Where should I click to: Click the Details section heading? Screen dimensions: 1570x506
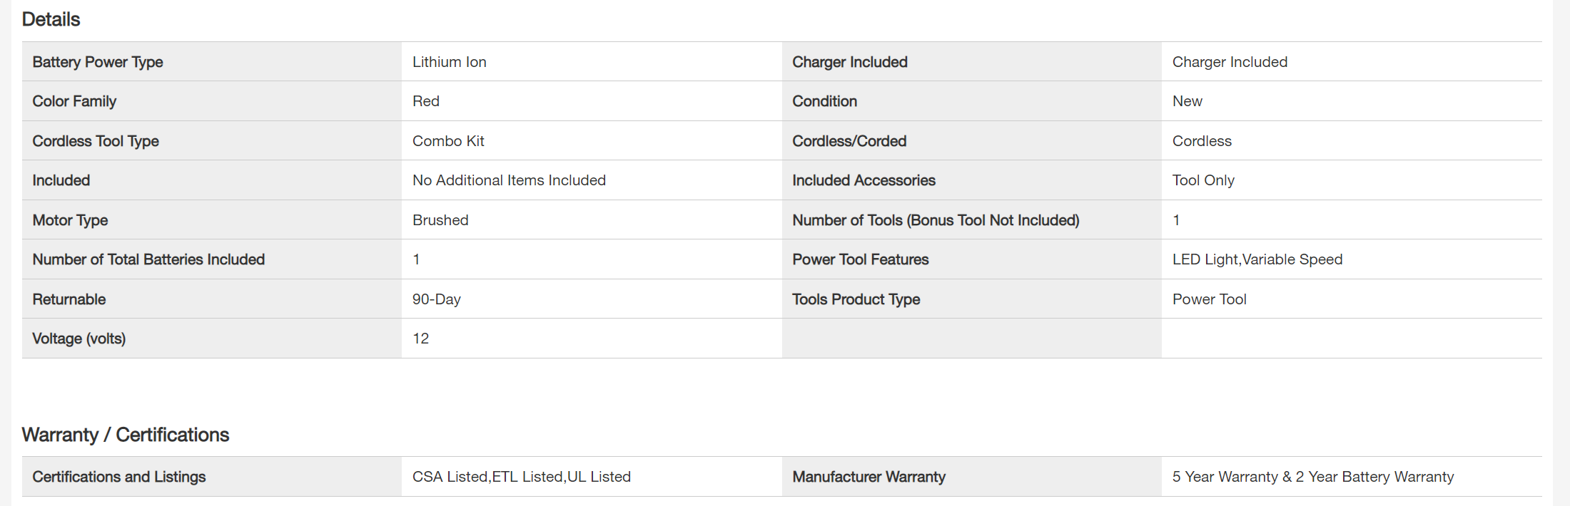(51, 19)
